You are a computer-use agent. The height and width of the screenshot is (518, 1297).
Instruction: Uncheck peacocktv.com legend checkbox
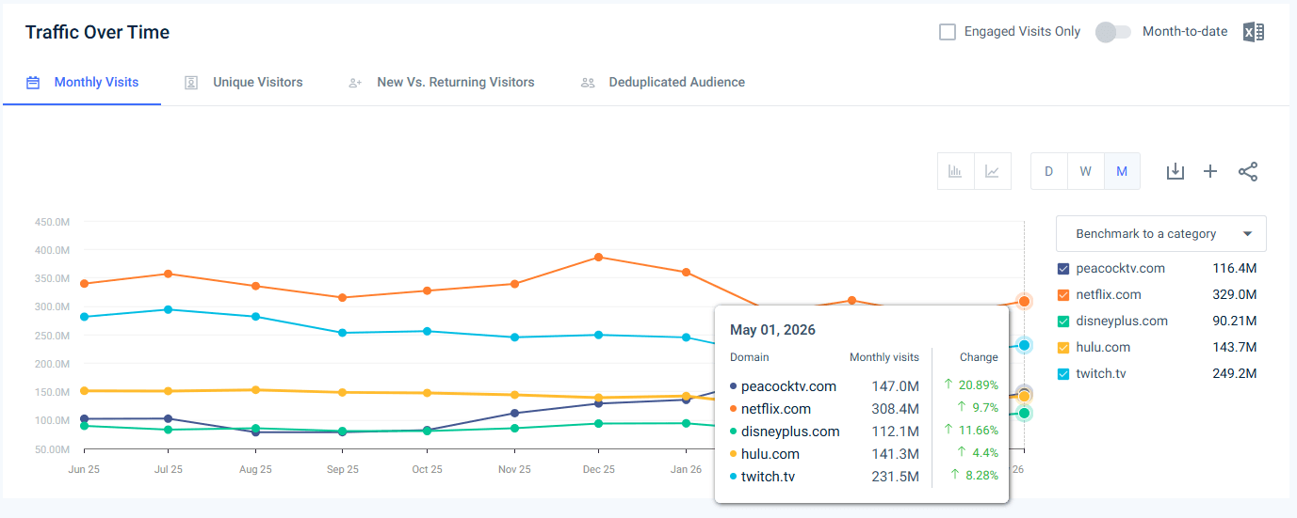click(x=1063, y=269)
